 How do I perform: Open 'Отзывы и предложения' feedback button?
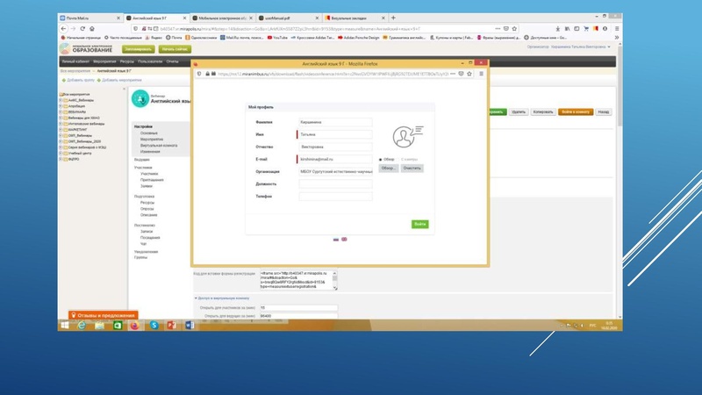tap(104, 315)
